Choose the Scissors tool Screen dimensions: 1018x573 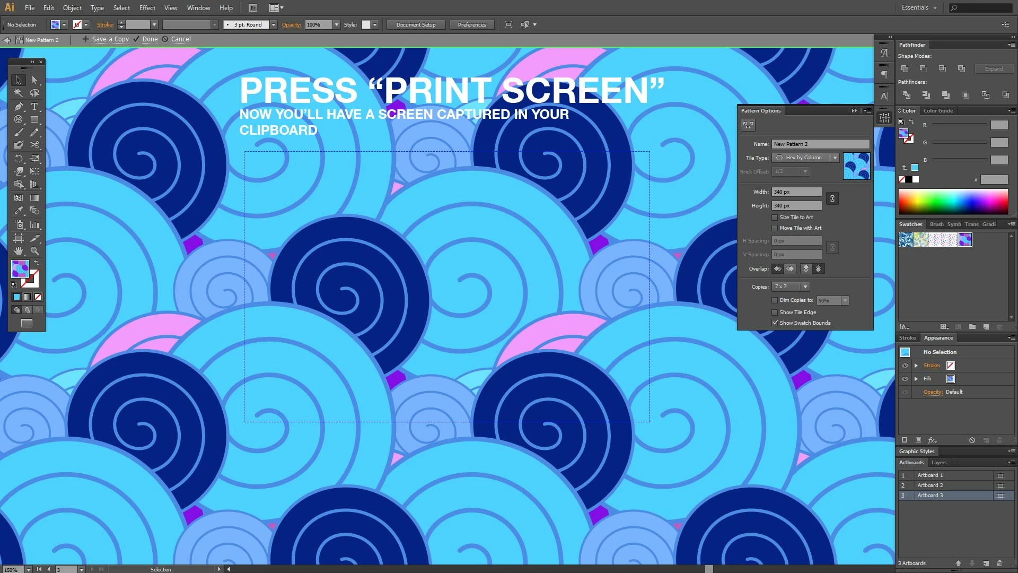click(x=34, y=145)
